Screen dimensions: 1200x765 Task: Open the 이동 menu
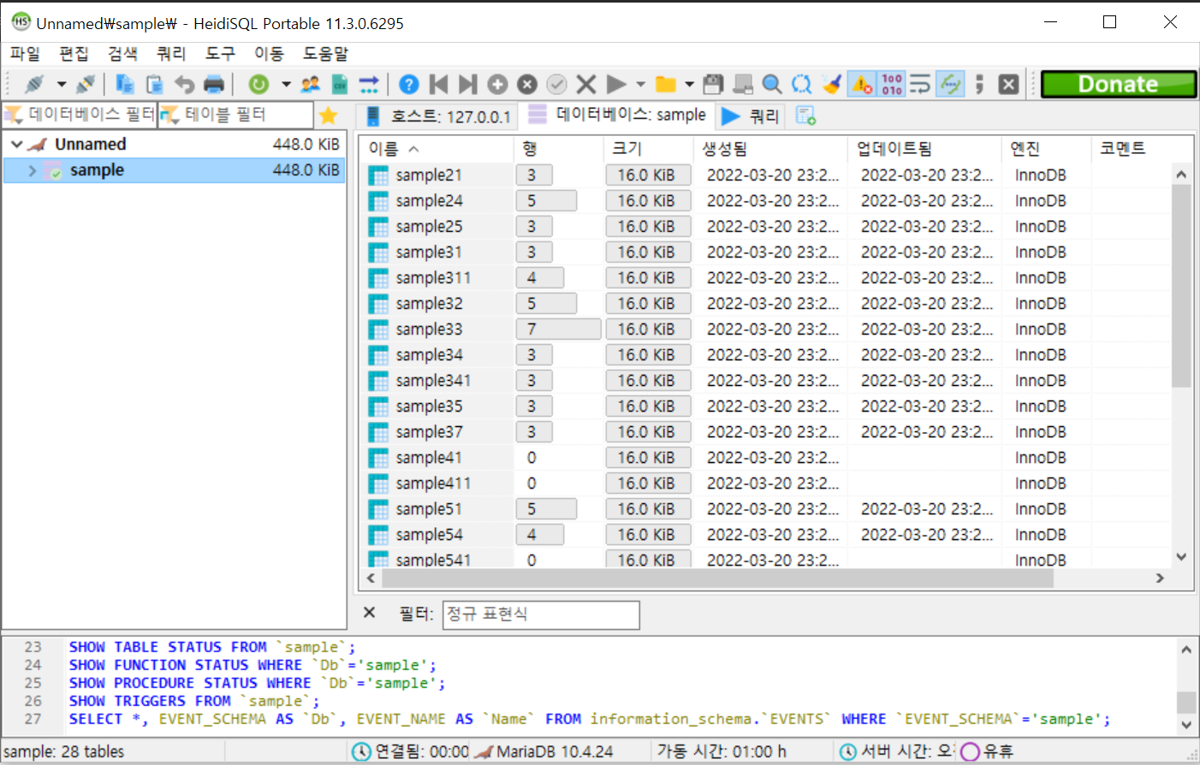point(269,53)
